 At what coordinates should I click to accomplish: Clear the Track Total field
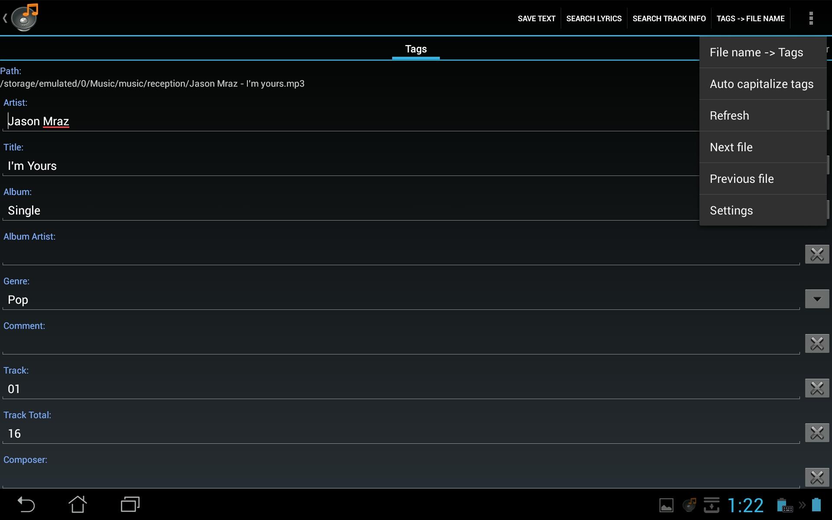pos(817,433)
